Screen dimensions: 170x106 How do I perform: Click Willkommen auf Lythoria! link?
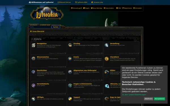click(41, 2)
